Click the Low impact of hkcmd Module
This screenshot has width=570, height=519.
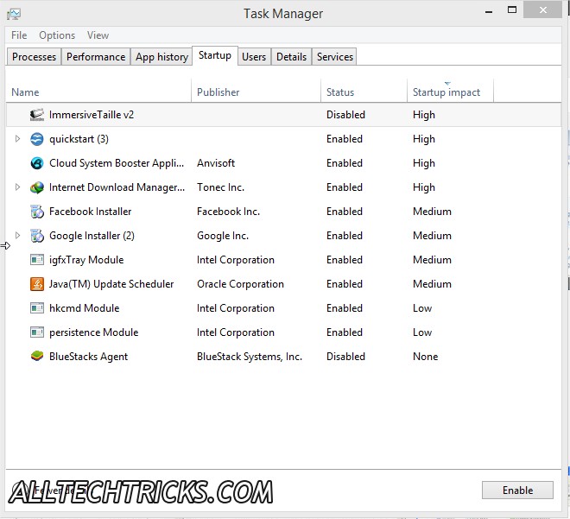coord(422,308)
